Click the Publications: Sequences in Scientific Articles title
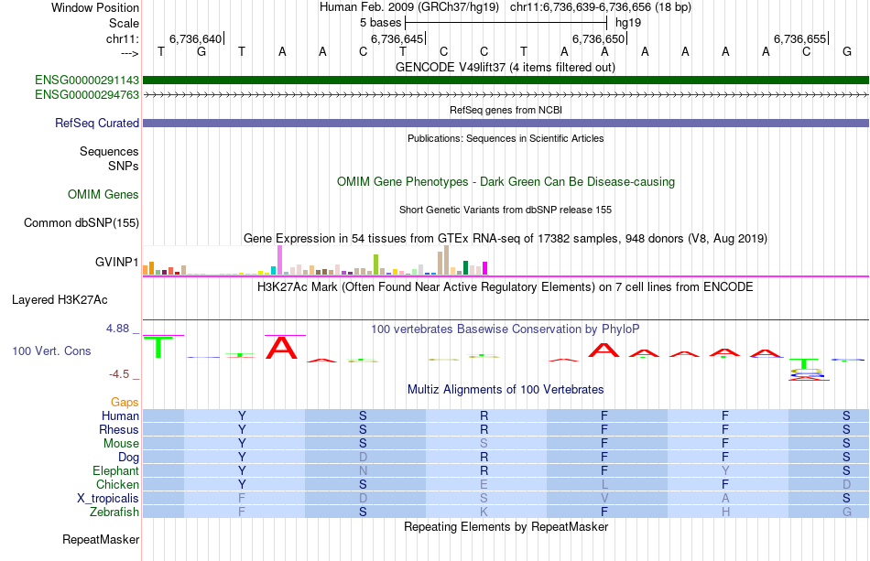Screen dimensions: 870x561 (506, 138)
